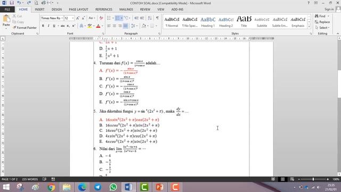Redo the last action

pos(29,3)
